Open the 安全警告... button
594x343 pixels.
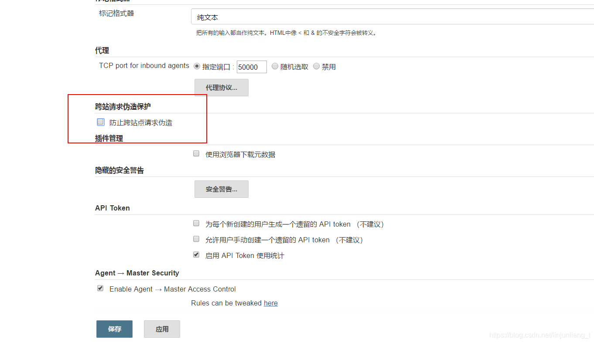coord(222,189)
